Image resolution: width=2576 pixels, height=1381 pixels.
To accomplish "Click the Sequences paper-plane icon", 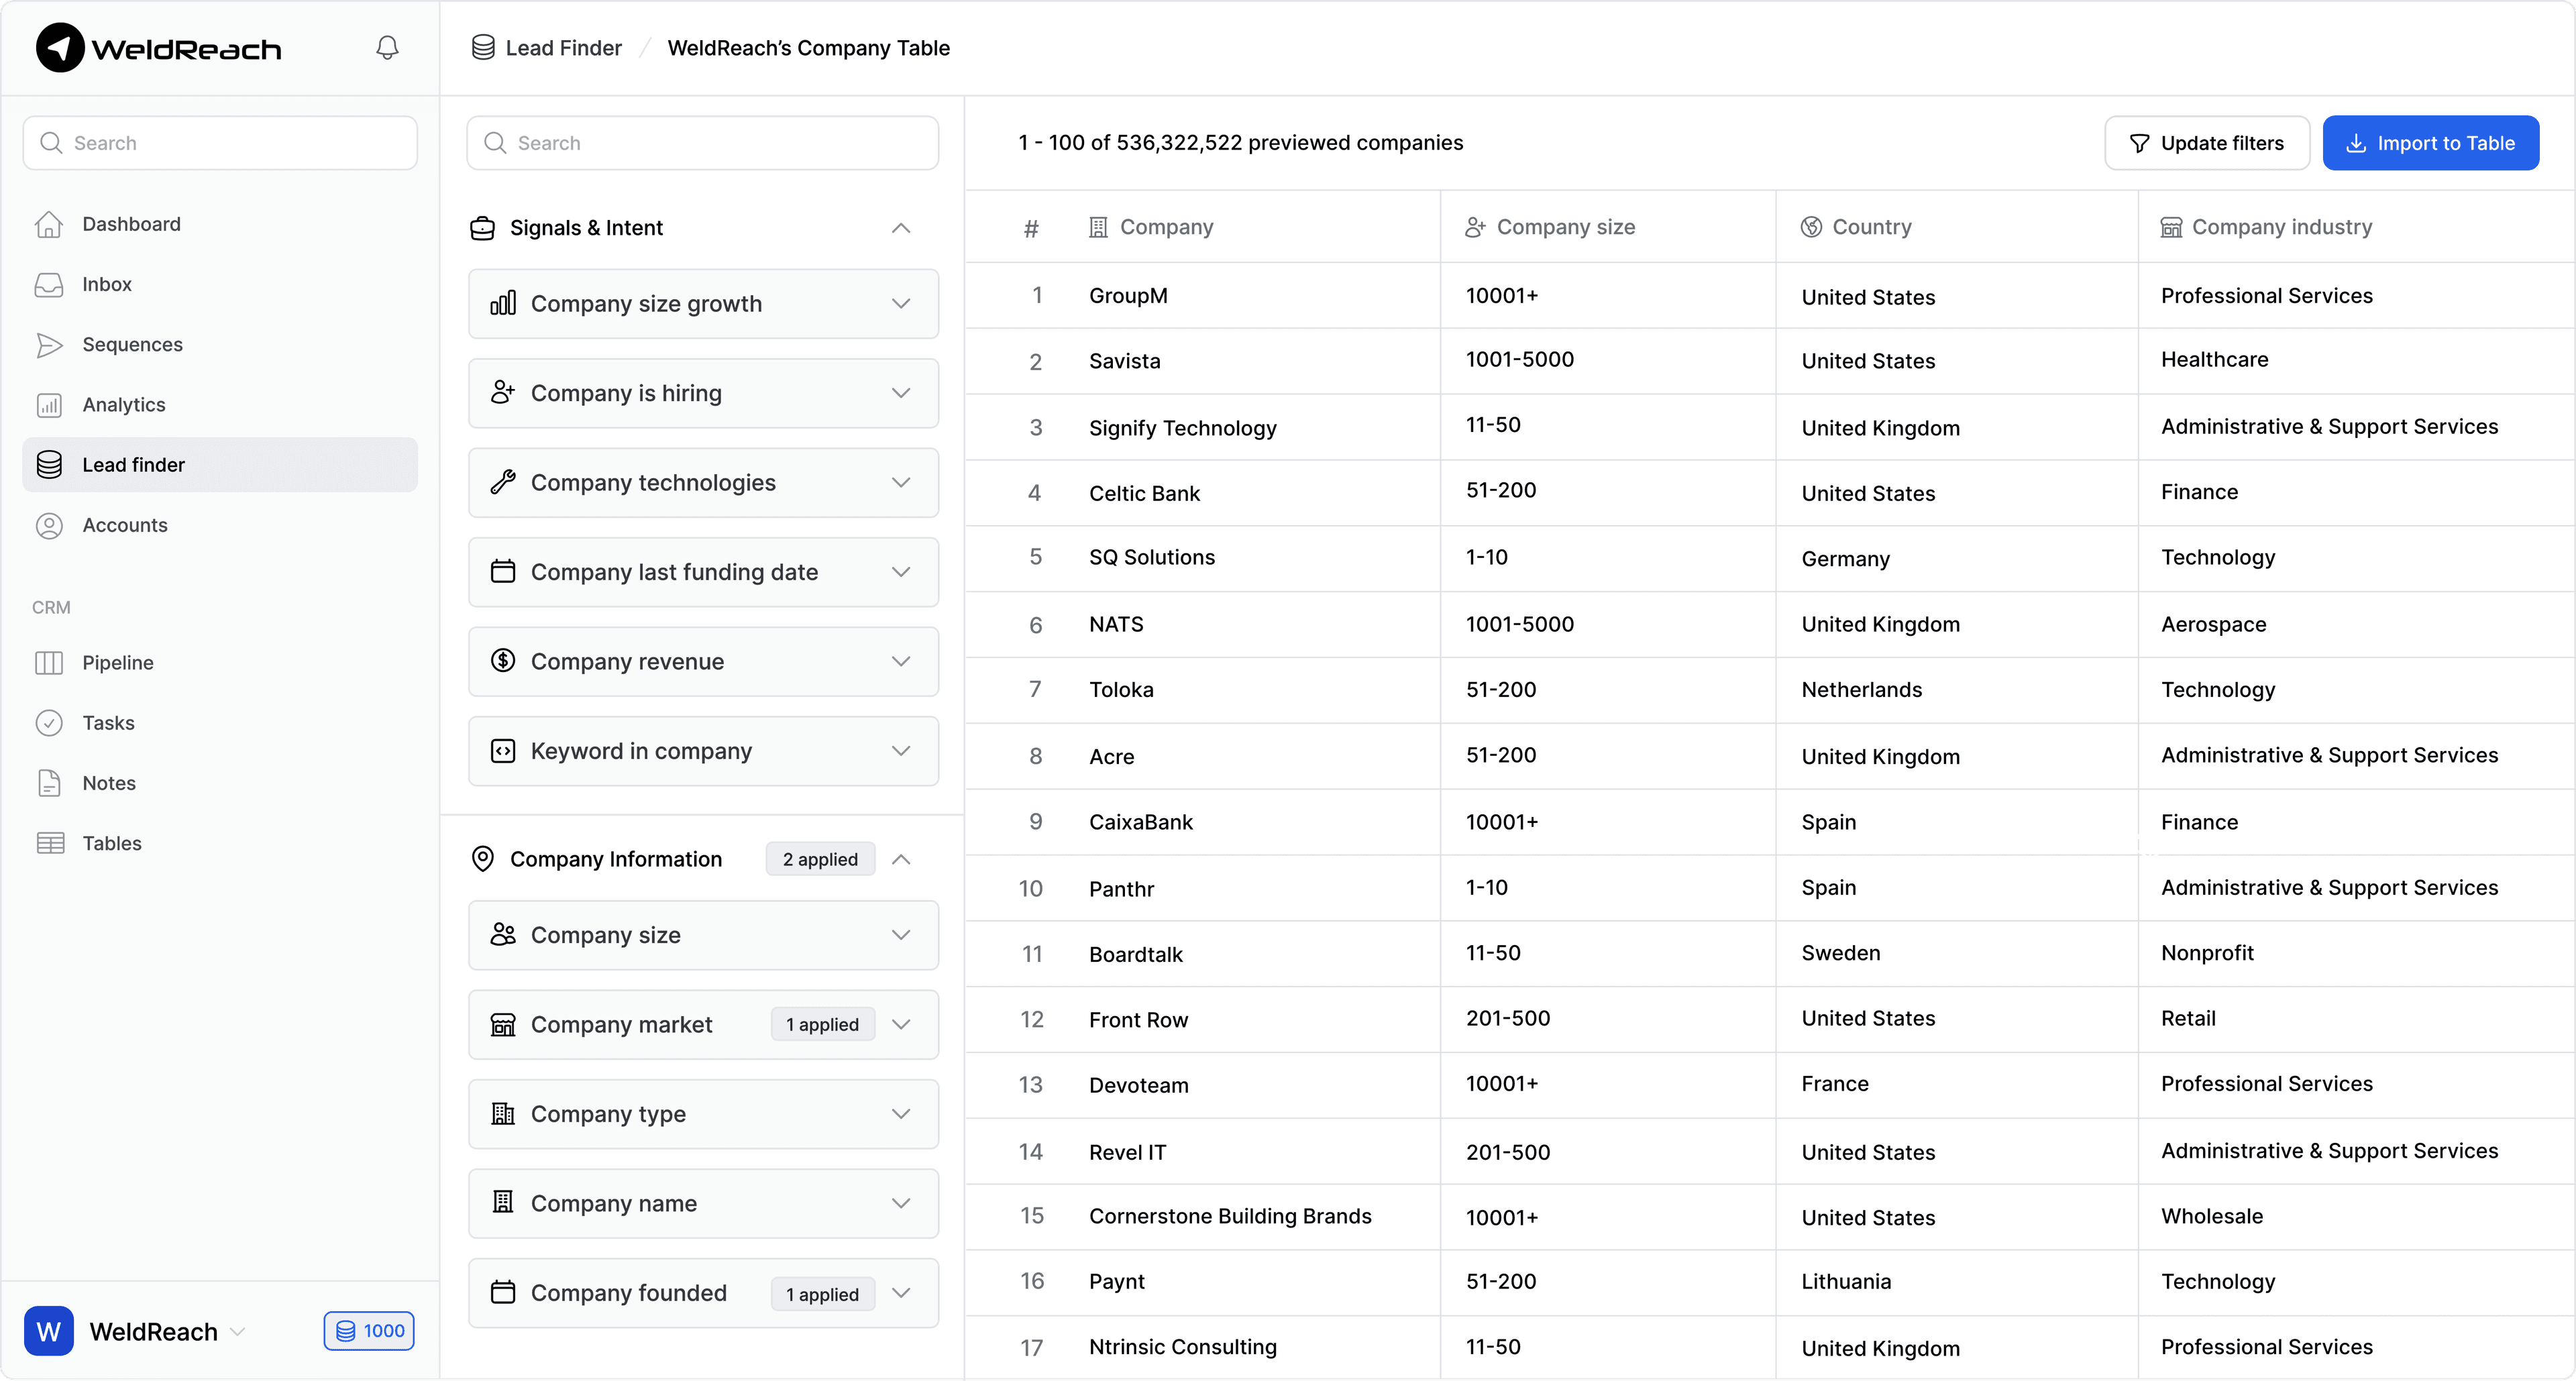I will (49, 345).
